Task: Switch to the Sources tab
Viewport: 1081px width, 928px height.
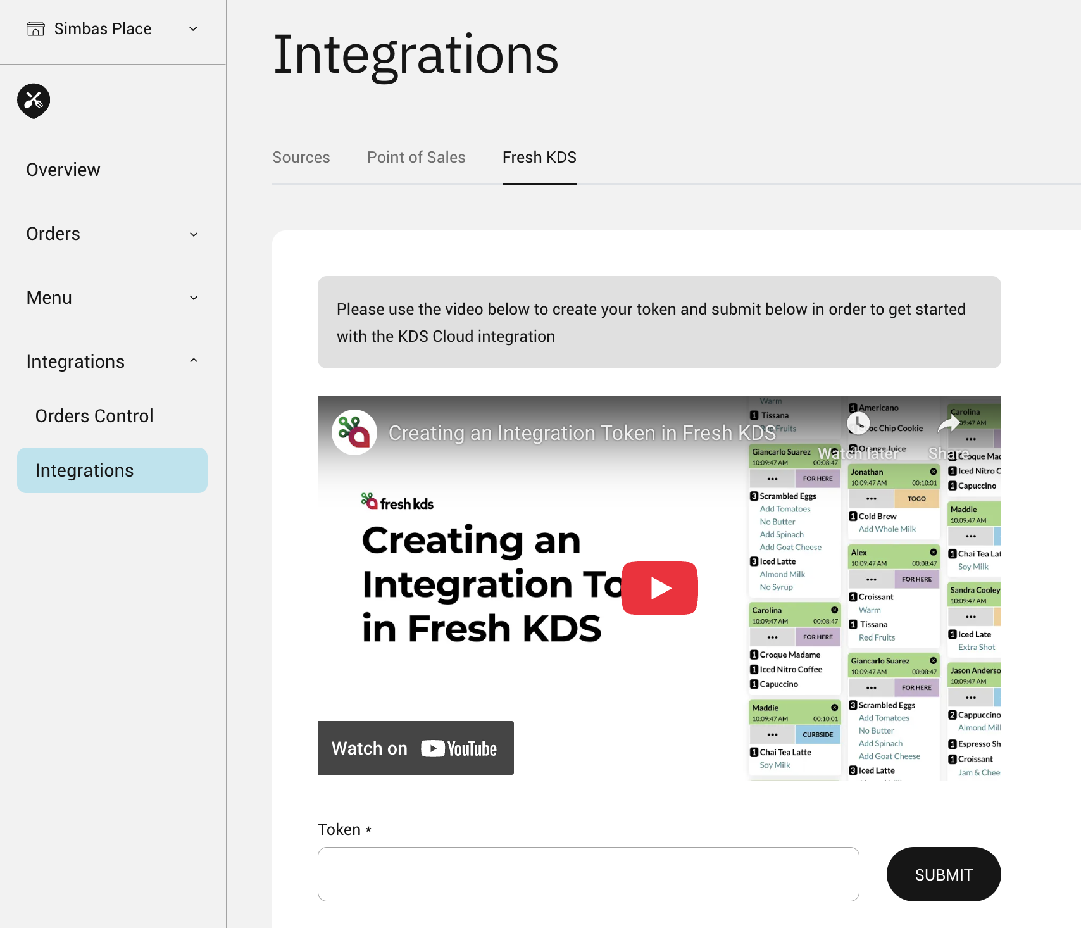Action: [301, 158]
